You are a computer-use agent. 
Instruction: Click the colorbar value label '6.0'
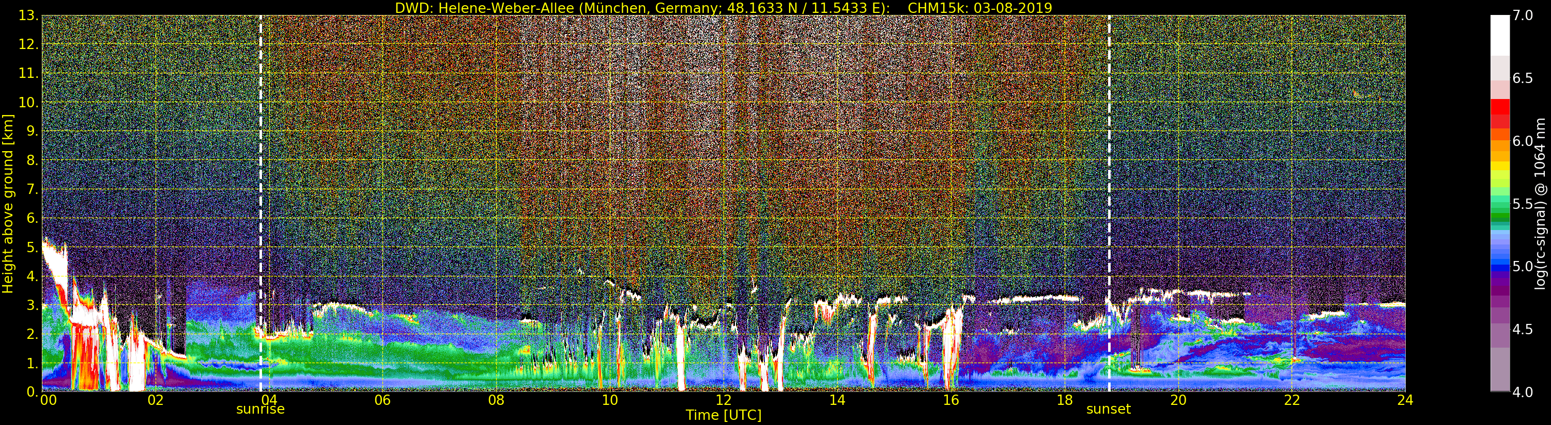tap(1523, 141)
